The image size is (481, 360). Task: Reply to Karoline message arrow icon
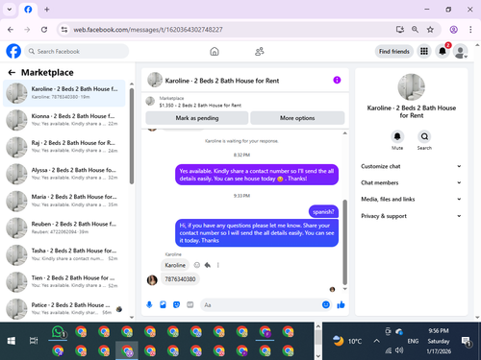point(208,265)
